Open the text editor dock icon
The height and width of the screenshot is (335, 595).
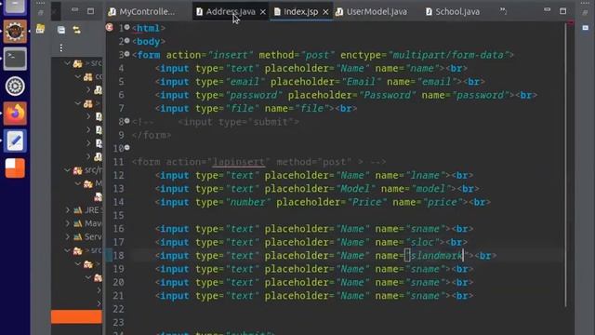pyautogui.click(x=15, y=141)
